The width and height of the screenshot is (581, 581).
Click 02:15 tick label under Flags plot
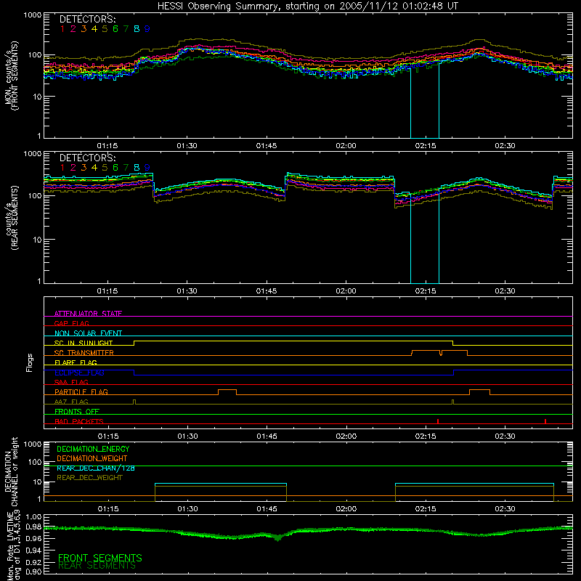point(426,436)
